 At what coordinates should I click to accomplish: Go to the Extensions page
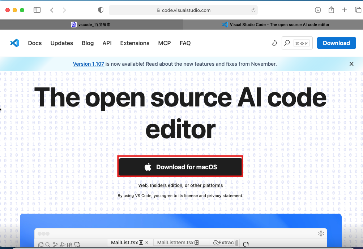tap(134, 43)
